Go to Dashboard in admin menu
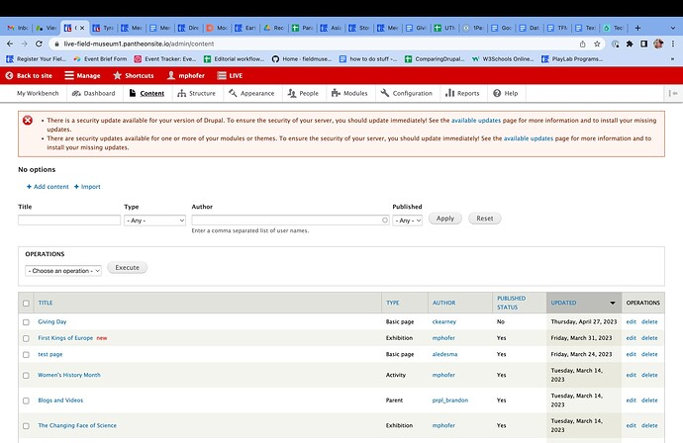 [x=94, y=93]
